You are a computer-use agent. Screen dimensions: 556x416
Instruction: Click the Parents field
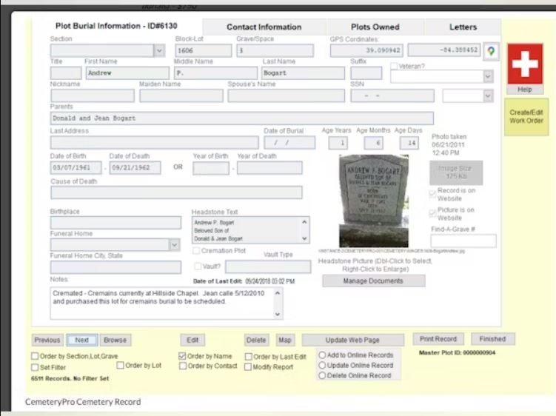(242, 118)
